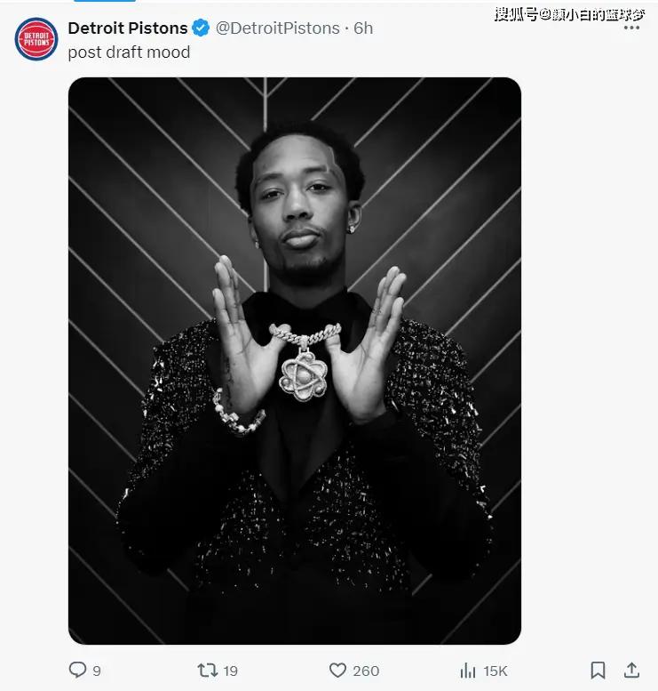Open the view analytics bar-chart icon
The width and height of the screenshot is (658, 691).
(x=467, y=670)
